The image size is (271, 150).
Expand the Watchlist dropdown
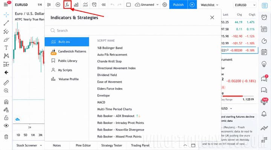(209, 5)
